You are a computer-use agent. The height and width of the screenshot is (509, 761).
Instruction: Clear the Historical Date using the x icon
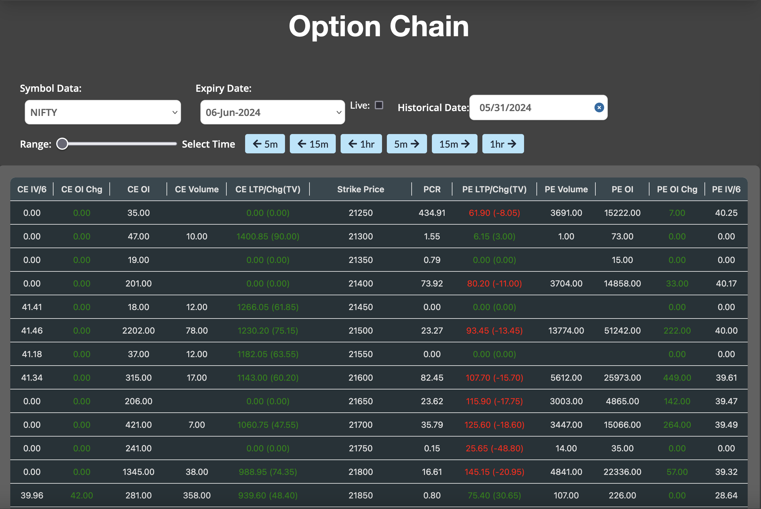(599, 107)
